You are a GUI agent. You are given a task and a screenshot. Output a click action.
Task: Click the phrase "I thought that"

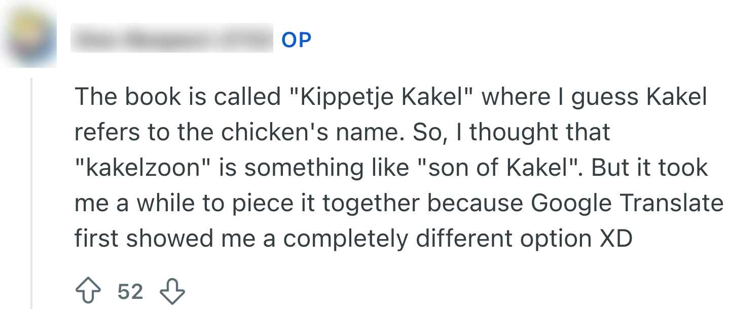(x=539, y=133)
